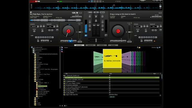Open deck 1 effects selection dropdown

(38, 26)
